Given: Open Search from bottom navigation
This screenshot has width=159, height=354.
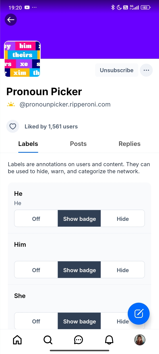Looking at the screenshot, I should 48,340.
